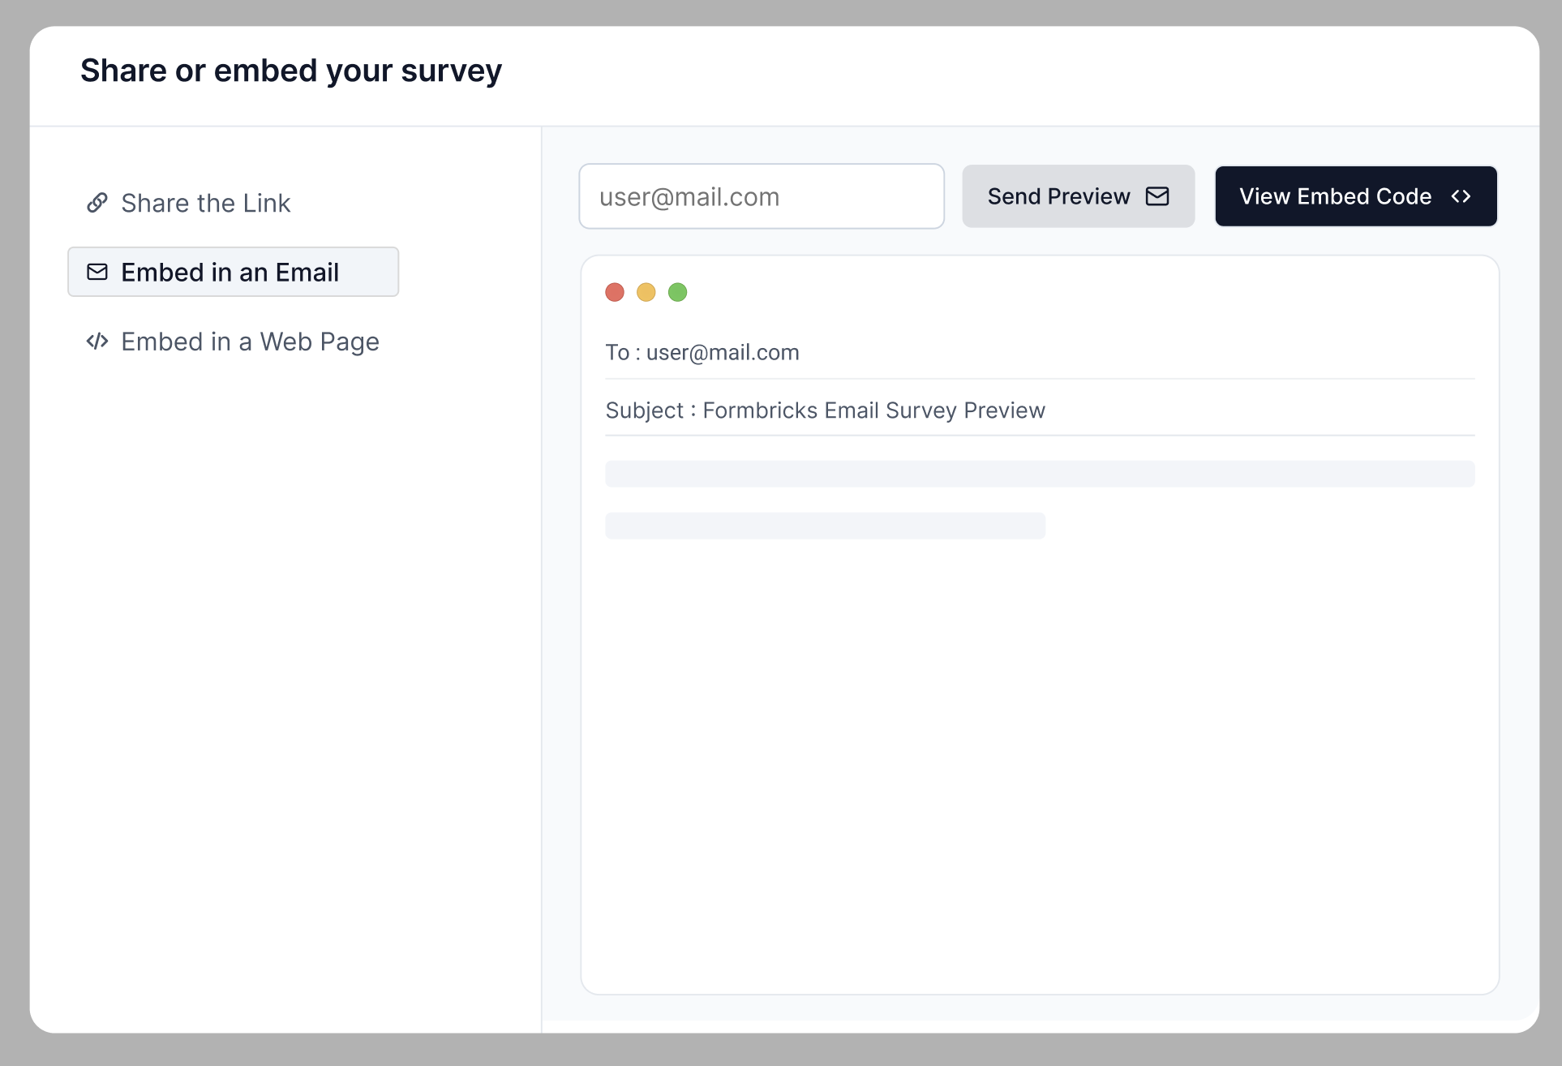Click the mail icon inside Send Preview button
This screenshot has height=1066, width=1562.
[1157, 196]
